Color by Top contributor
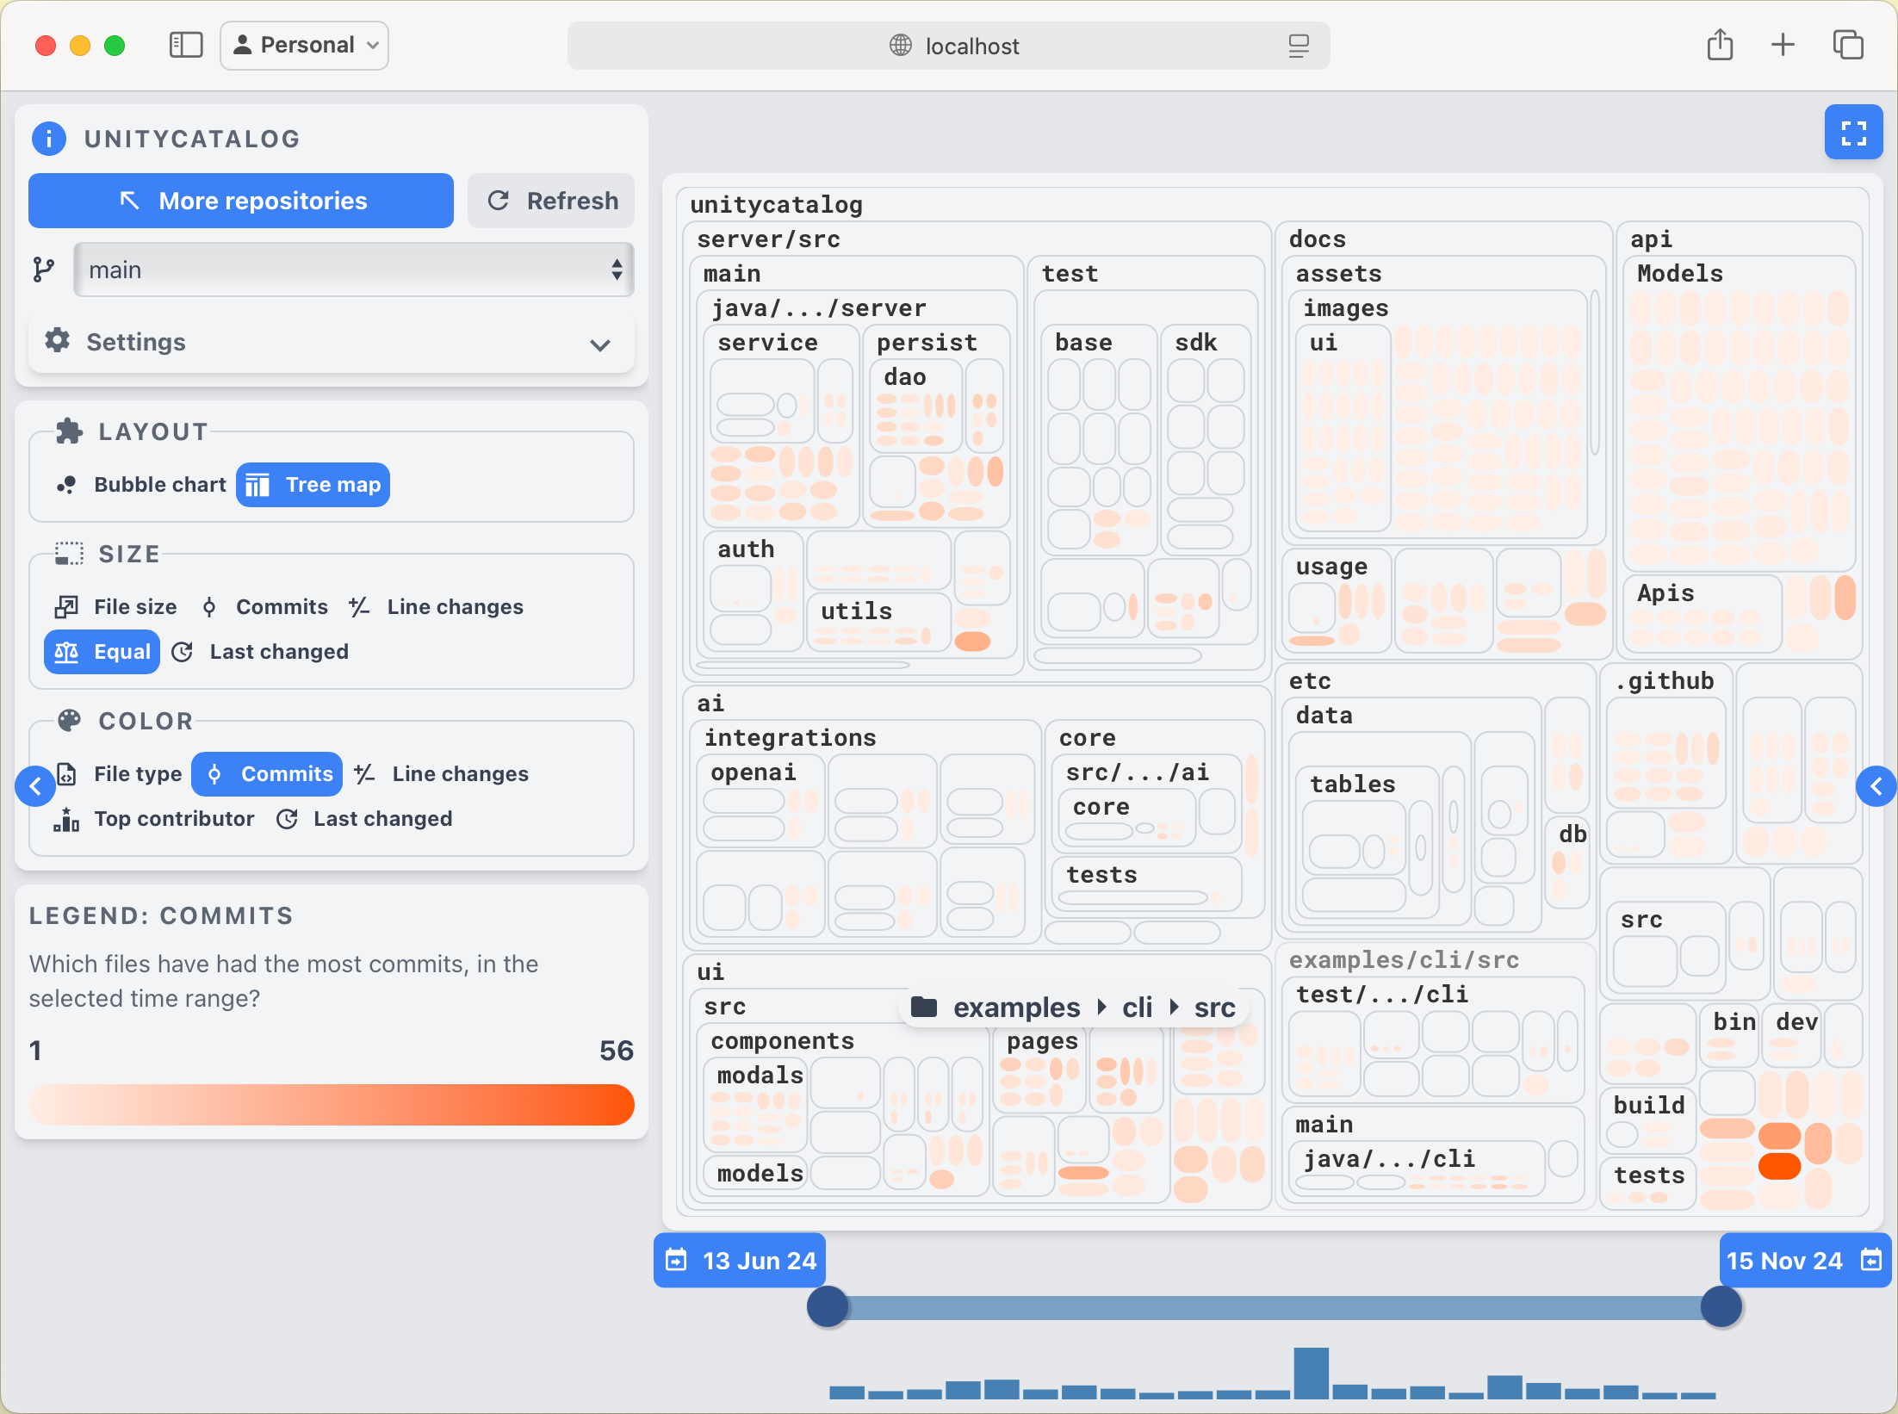 click(154, 819)
